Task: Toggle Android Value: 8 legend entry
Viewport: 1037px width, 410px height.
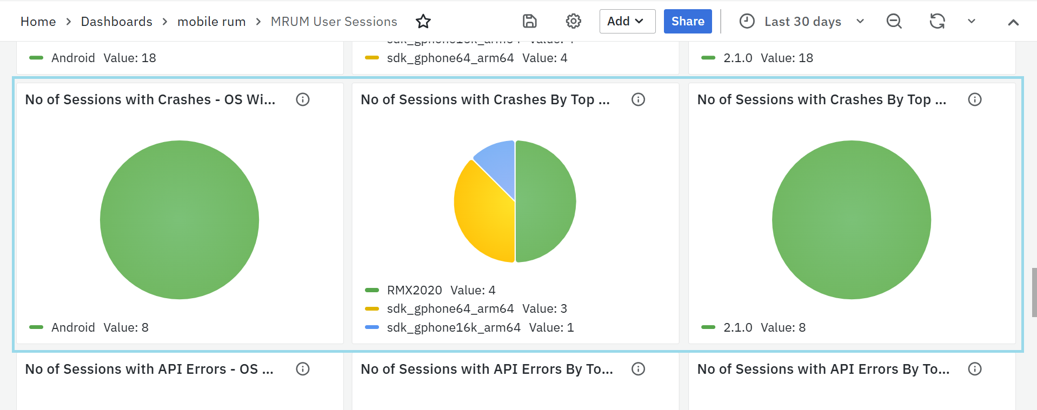Action: (73, 327)
